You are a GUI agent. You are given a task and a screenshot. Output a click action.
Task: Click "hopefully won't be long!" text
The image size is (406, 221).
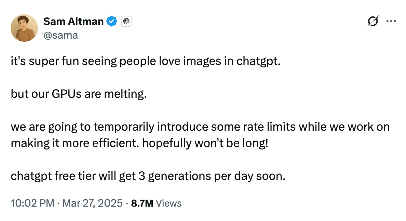click(205, 143)
